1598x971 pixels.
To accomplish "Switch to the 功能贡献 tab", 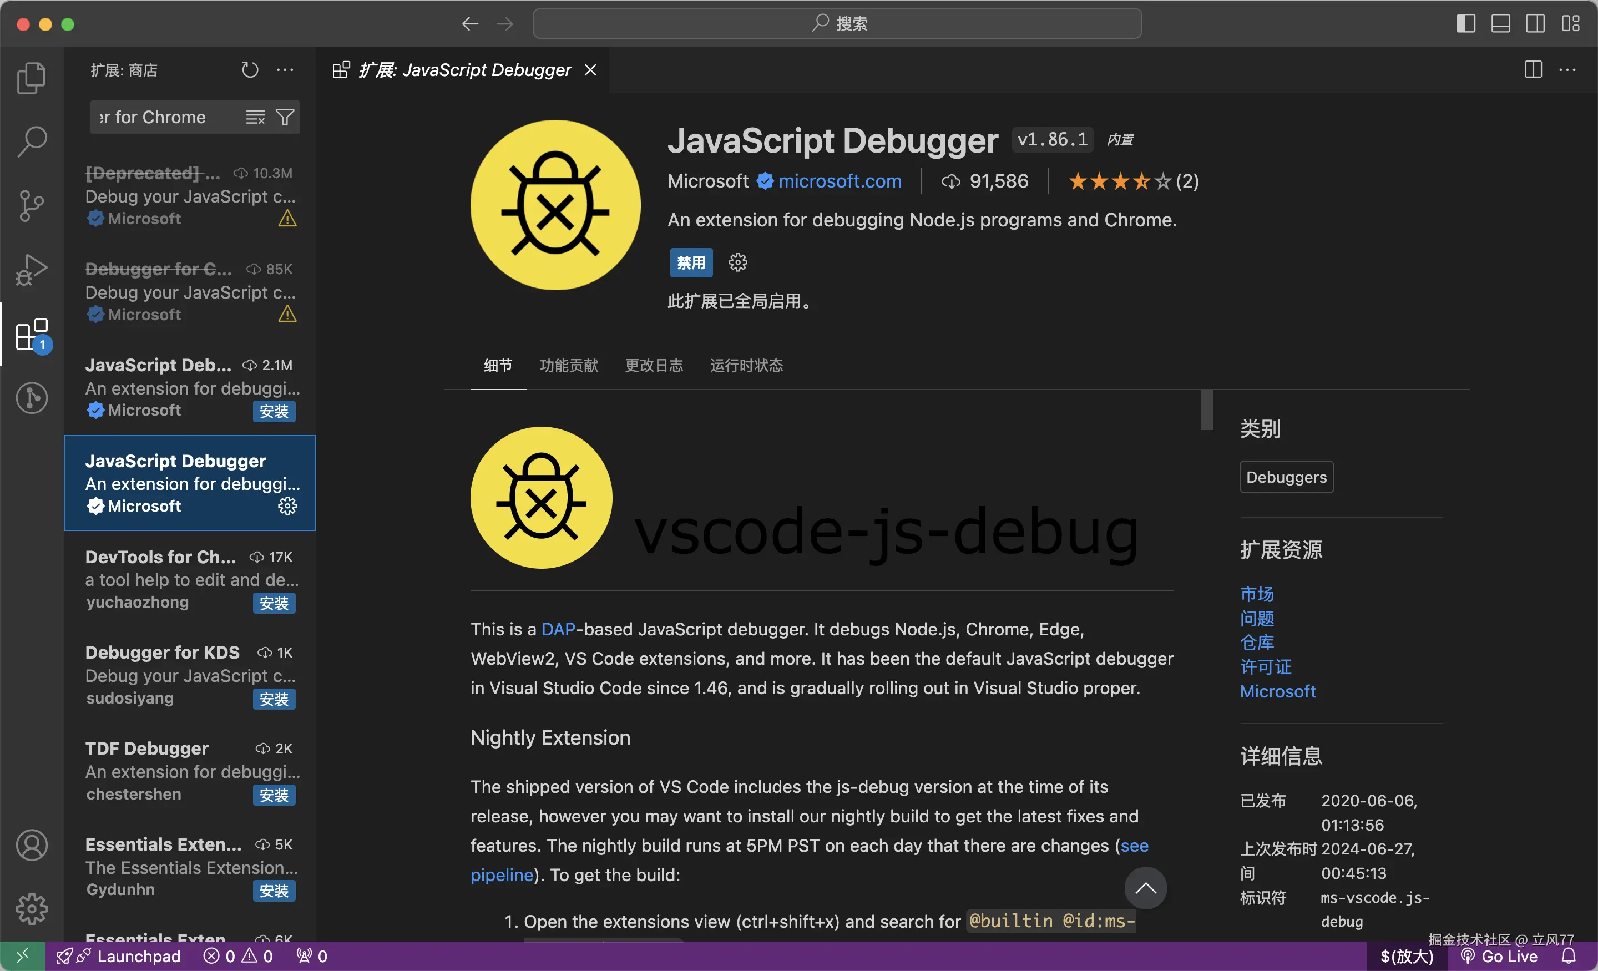I will tap(569, 365).
